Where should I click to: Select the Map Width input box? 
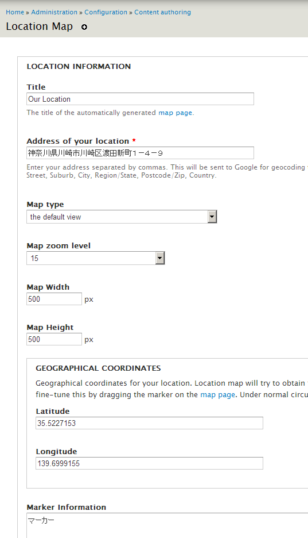tap(54, 299)
